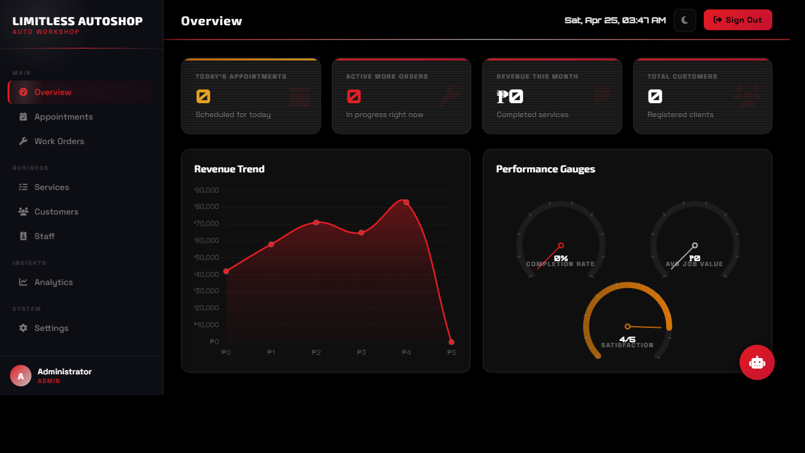Click the ADMIN role label
Screen dimensions: 805x453
pyautogui.click(x=49, y=381)
